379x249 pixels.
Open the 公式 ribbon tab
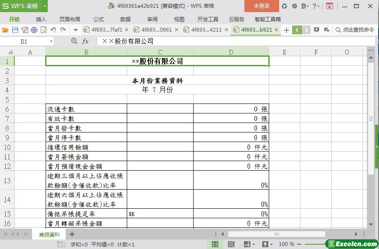coord(99,19)
